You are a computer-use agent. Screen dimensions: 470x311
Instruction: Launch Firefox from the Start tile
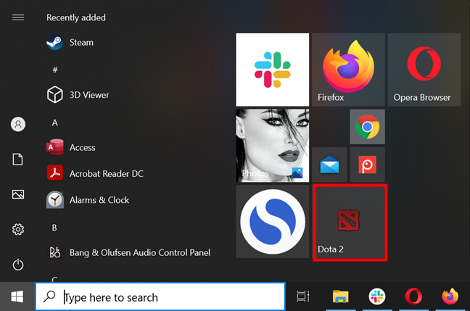point(348,70)
